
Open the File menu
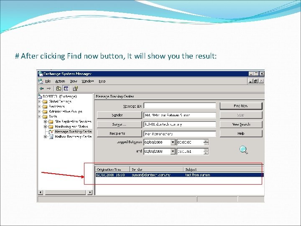click(x=48, y=81)
